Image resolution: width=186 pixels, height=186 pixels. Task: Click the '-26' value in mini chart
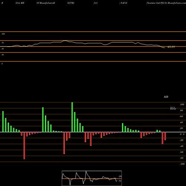[120, 176]
